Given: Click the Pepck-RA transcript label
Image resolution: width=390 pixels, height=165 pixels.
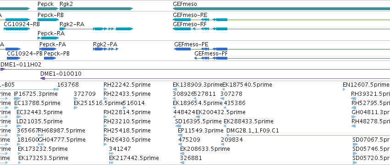Looking at the screenshot, I should click(x=51, y=33).
